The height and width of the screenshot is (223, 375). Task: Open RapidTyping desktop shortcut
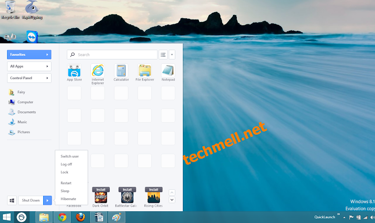click(x=32, y=10)
